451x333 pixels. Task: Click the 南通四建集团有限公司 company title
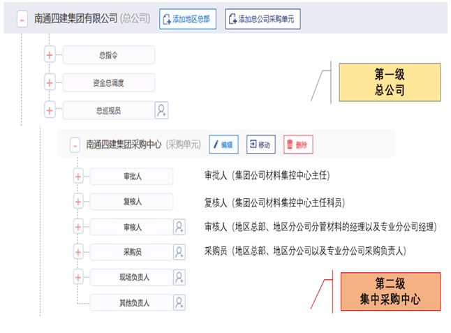click(75, 19)
